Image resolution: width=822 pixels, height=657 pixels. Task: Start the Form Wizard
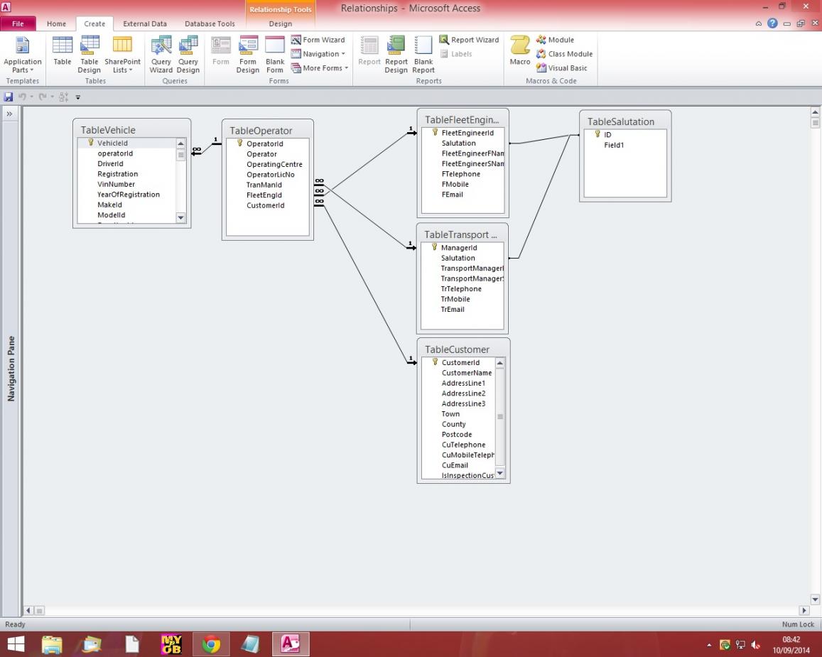(318, 40)
